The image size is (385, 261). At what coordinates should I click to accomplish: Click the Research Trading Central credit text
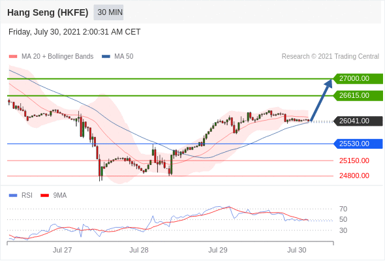coord(330,57)
